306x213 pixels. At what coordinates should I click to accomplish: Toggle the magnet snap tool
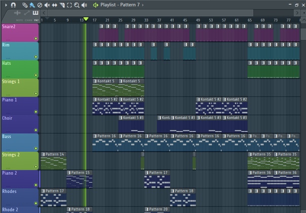click(13, 5)
